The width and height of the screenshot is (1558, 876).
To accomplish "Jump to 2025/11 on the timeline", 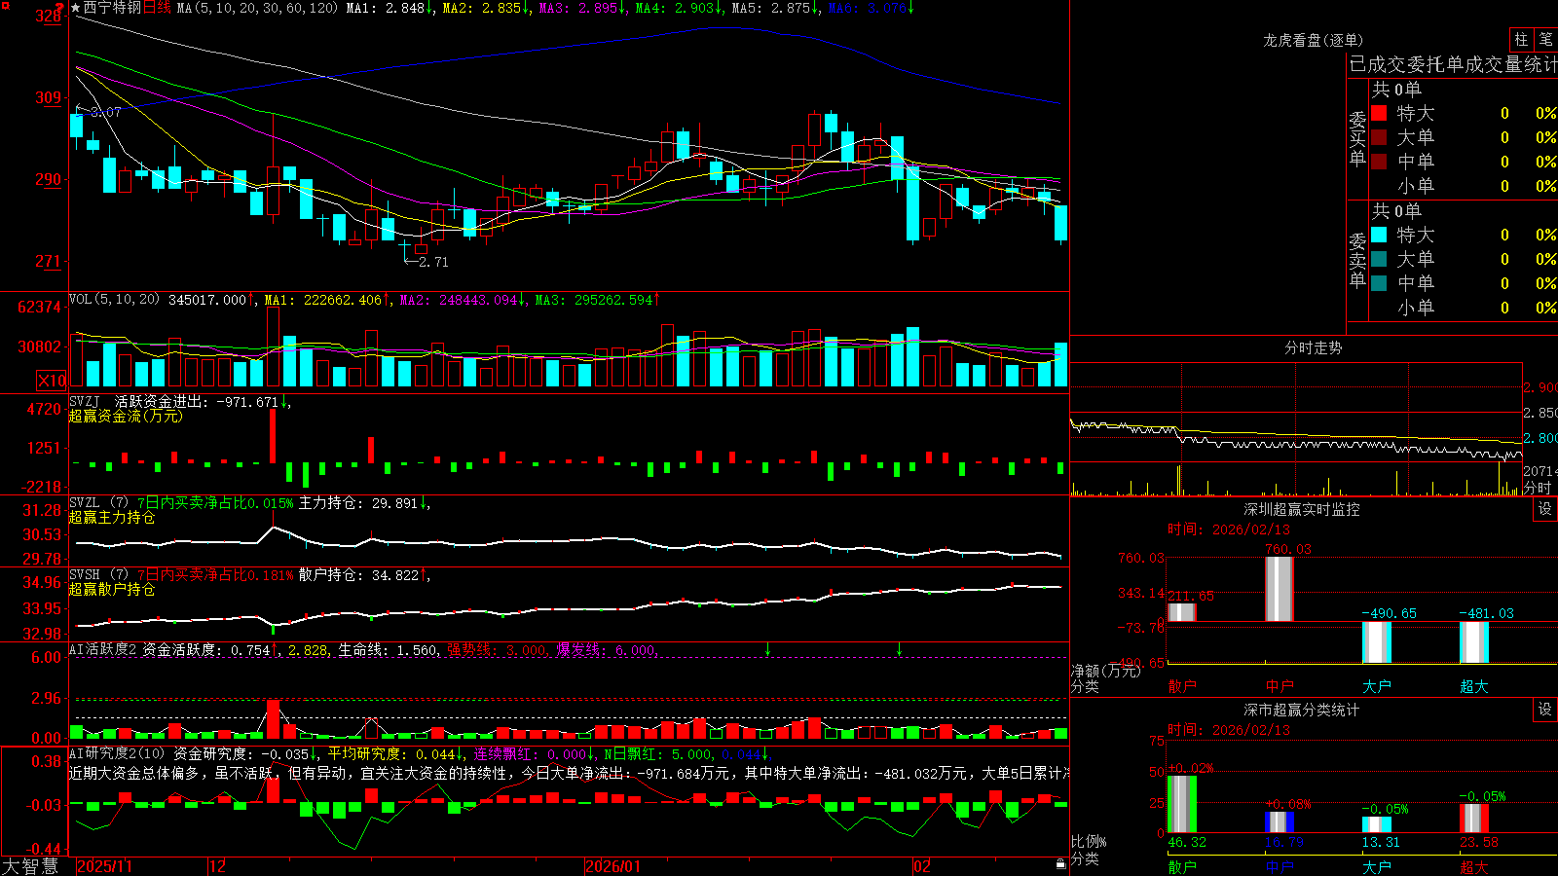I will click(x=104, y=866).
